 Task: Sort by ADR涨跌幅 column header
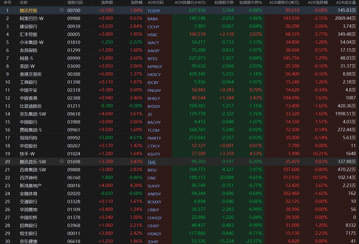click(318, 3)
